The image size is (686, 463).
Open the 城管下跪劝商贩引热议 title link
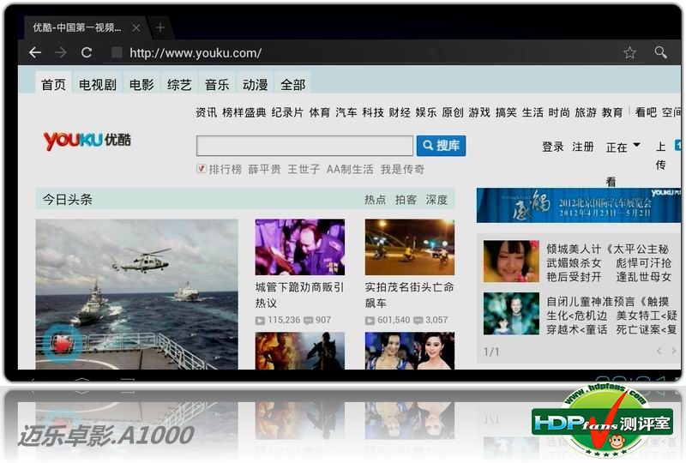click(x=299, y=295)
